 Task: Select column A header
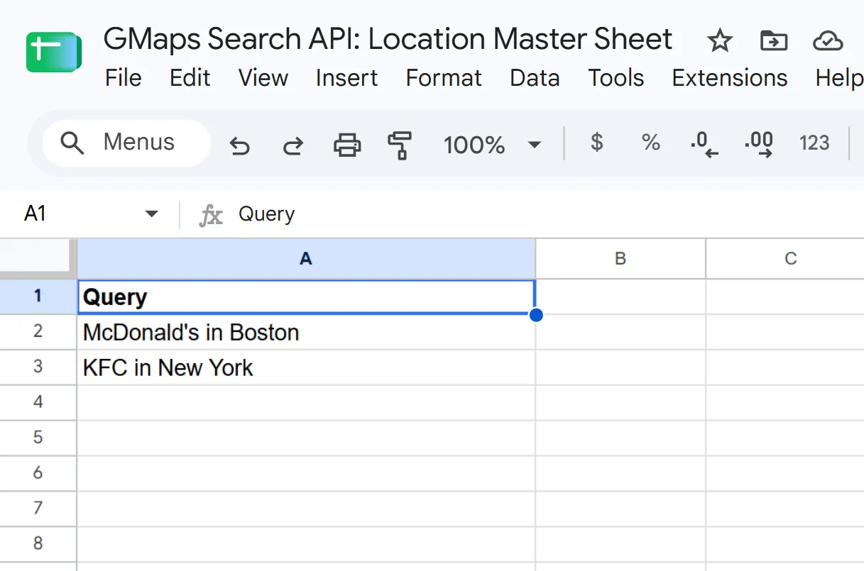[x=306, y=259]
